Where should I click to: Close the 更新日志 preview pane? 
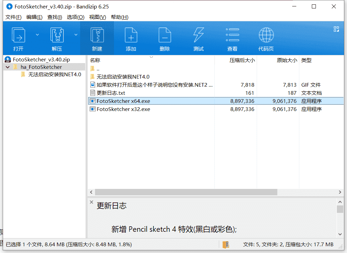pos(91,202)
